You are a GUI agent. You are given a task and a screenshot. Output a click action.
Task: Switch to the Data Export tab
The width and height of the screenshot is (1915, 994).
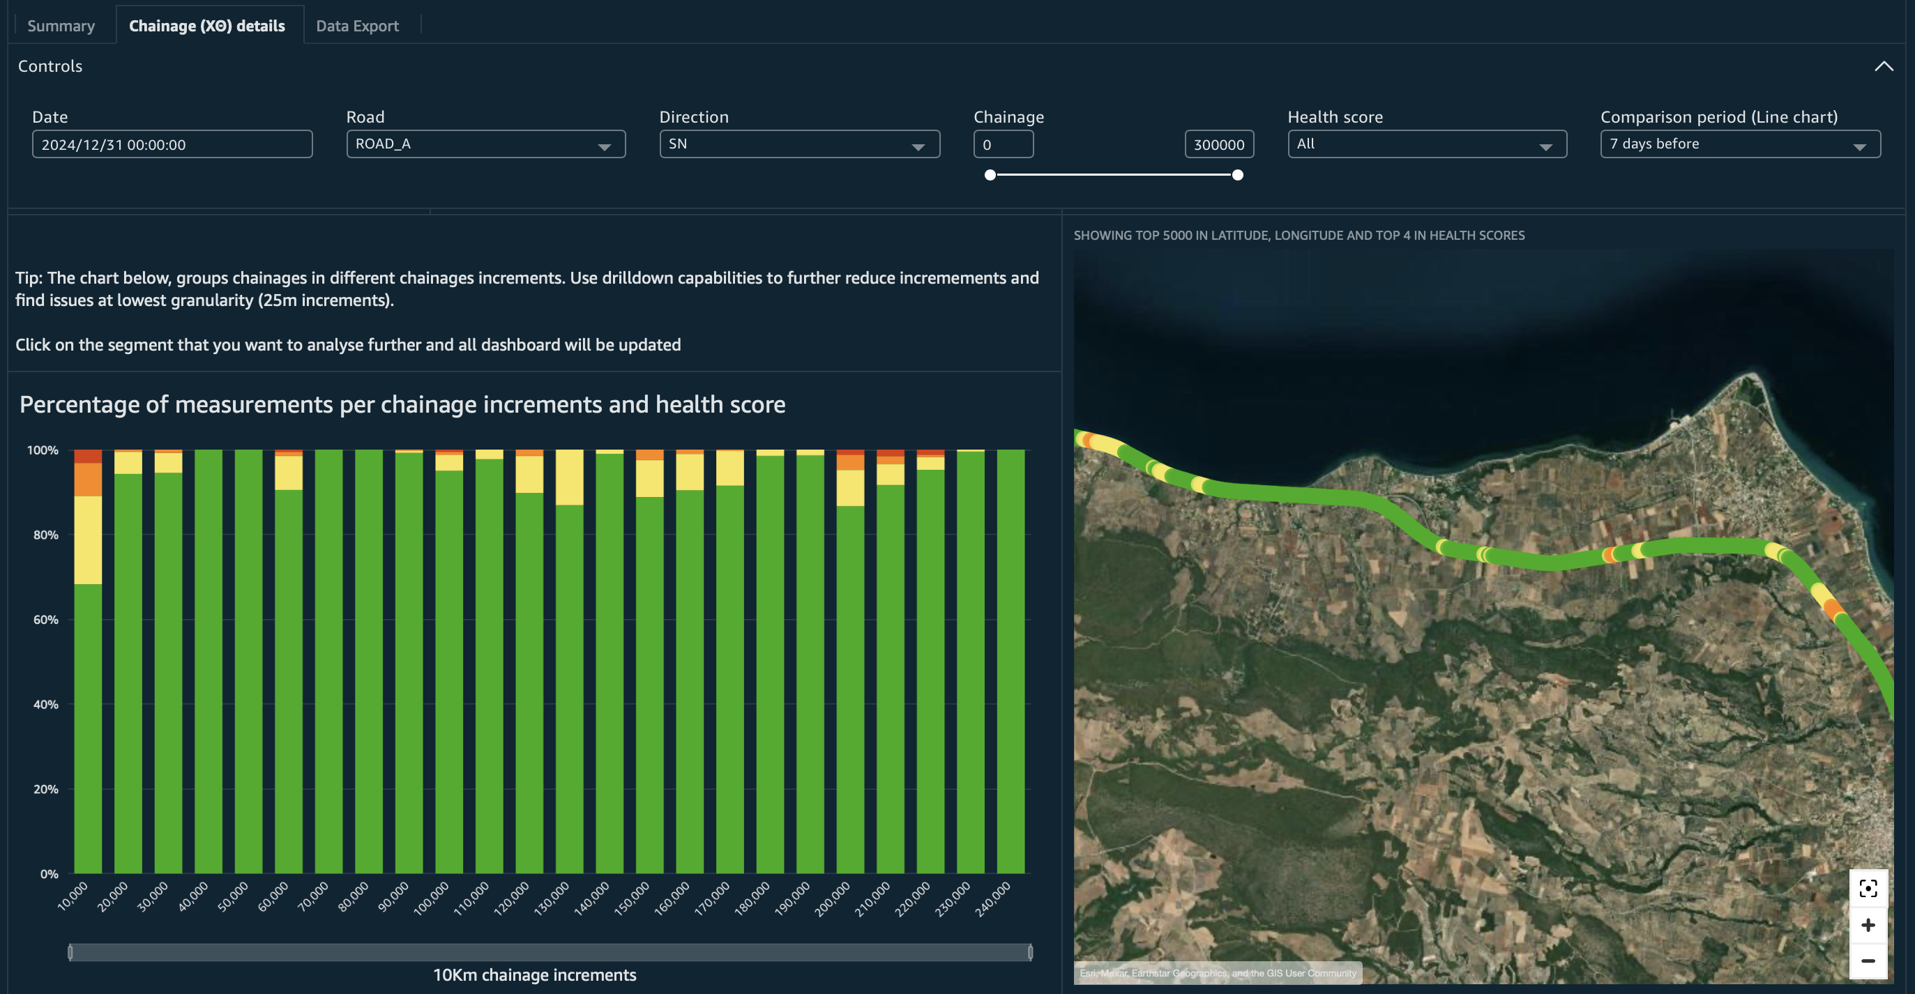357,26
